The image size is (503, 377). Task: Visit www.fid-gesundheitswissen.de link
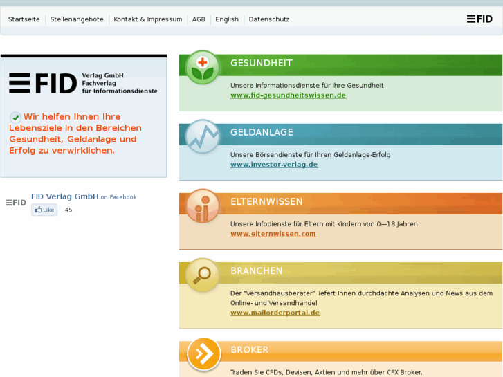pyautogui.click(x=288, y=95)
